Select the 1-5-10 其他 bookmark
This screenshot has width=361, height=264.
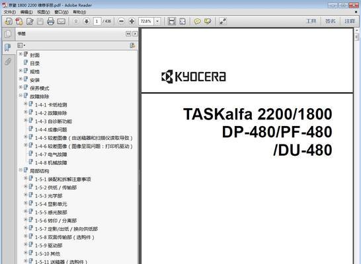click(48, 253)
